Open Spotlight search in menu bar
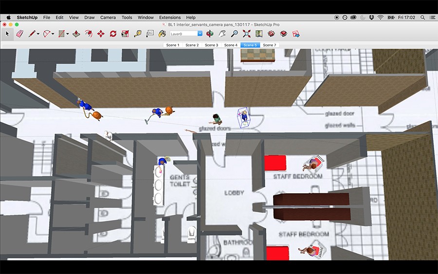 click(423, 18)
